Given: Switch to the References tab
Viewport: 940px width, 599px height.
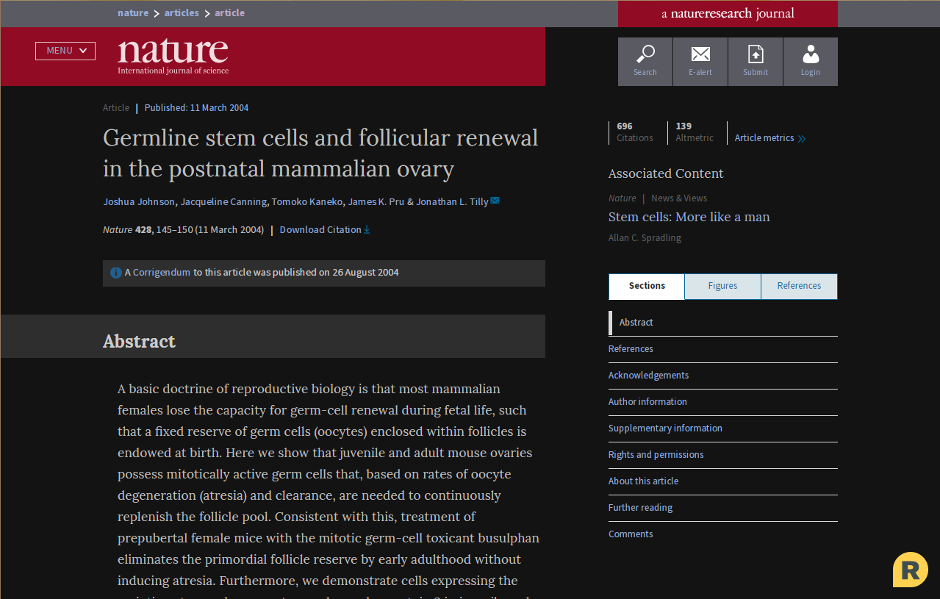Looking at the screenshot, I should (799, 286).
